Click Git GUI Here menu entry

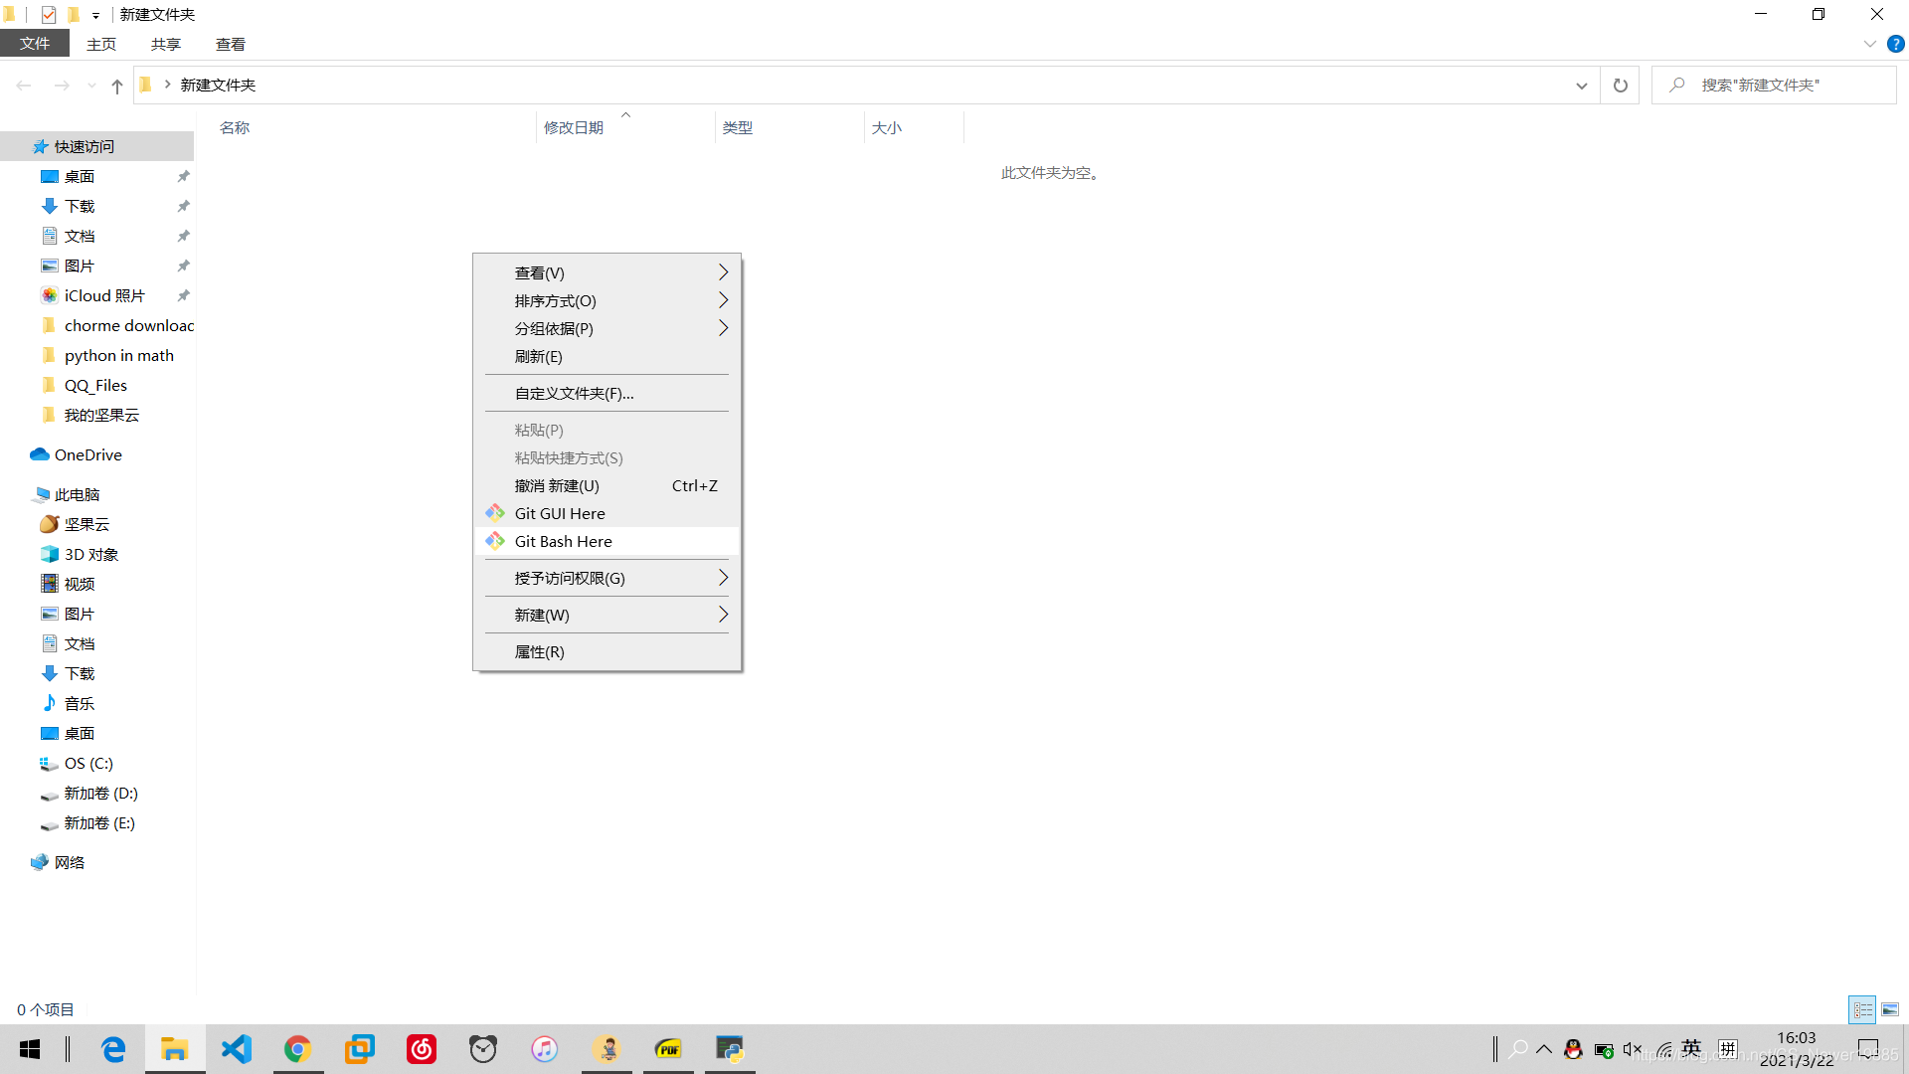coord(559,513)
